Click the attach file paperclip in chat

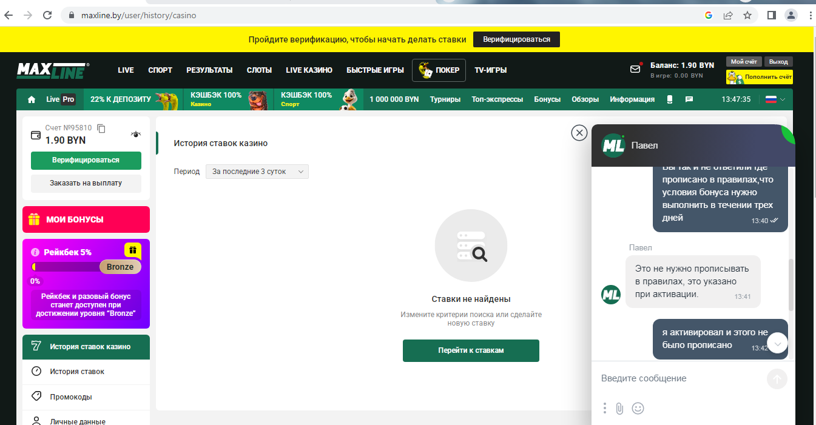[619, 408]
